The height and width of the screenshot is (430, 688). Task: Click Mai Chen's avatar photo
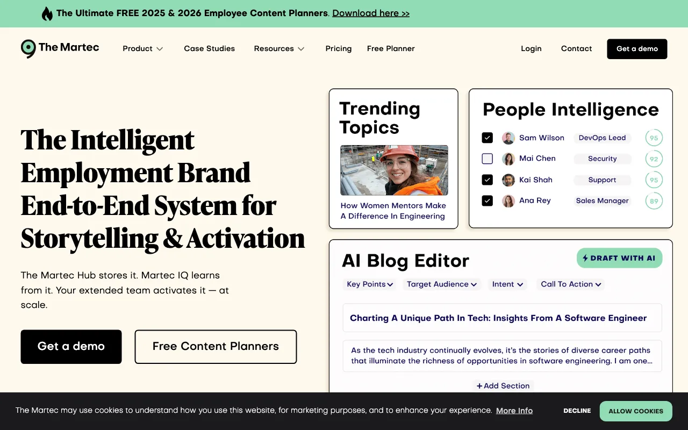point(508,159)
